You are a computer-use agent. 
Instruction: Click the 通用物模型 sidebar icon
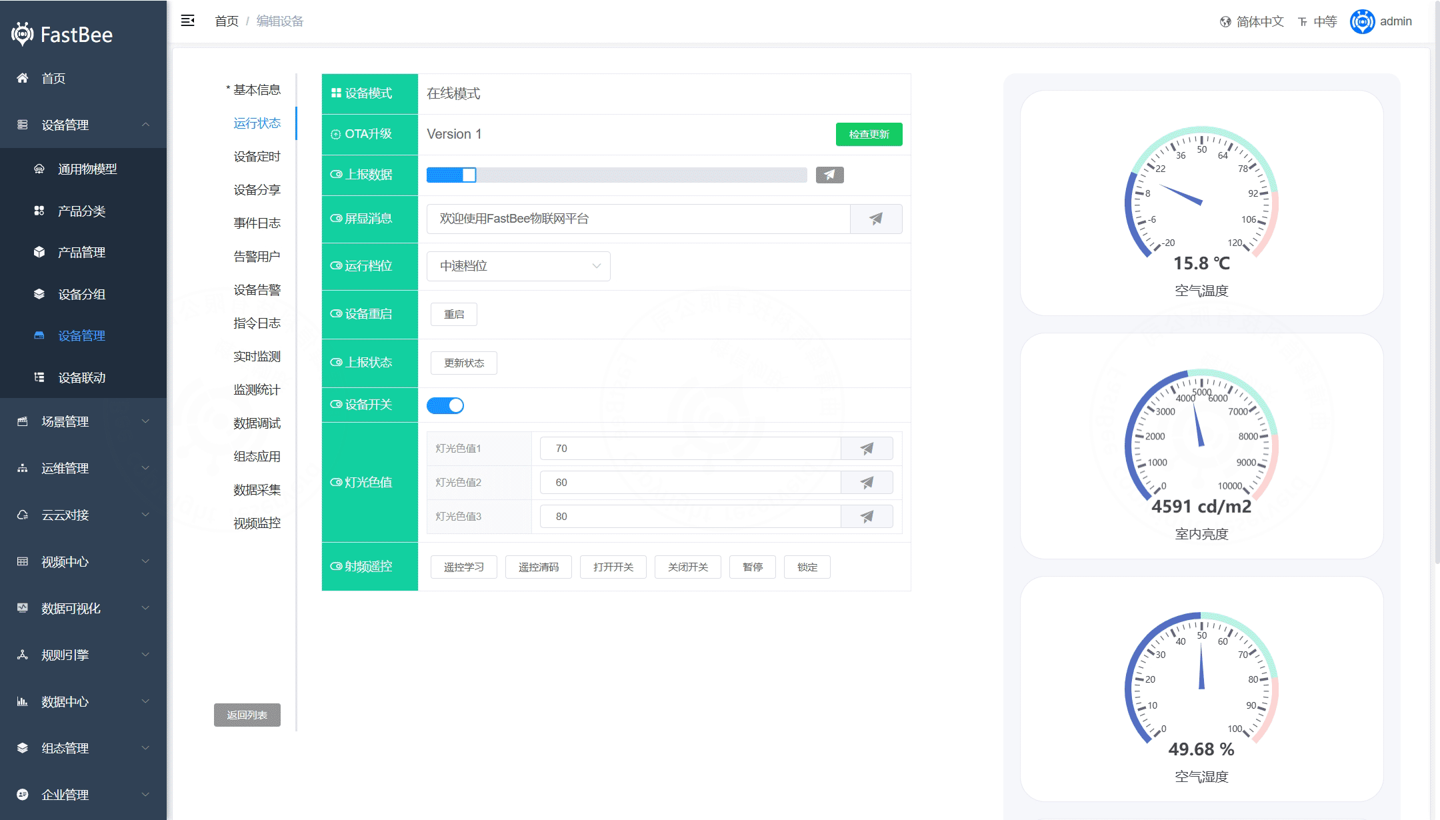pyautogui.click(x=39, y=169)
